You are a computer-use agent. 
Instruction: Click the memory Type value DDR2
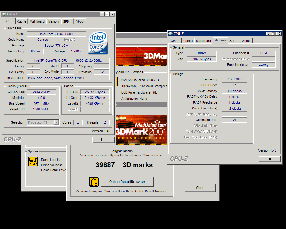click(201, 53)
